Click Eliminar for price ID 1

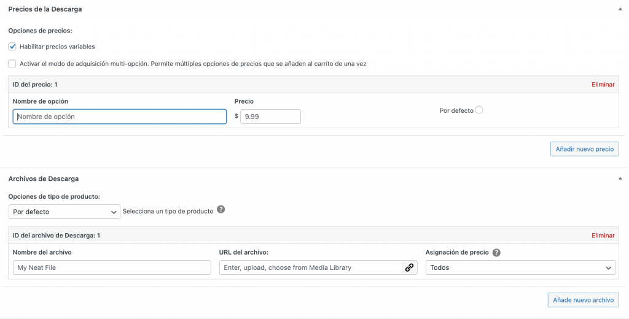(603, 85)
